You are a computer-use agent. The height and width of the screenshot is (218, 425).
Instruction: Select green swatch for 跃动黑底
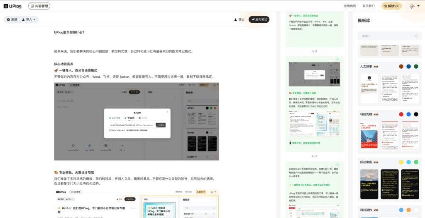click(x=416, y=162)
